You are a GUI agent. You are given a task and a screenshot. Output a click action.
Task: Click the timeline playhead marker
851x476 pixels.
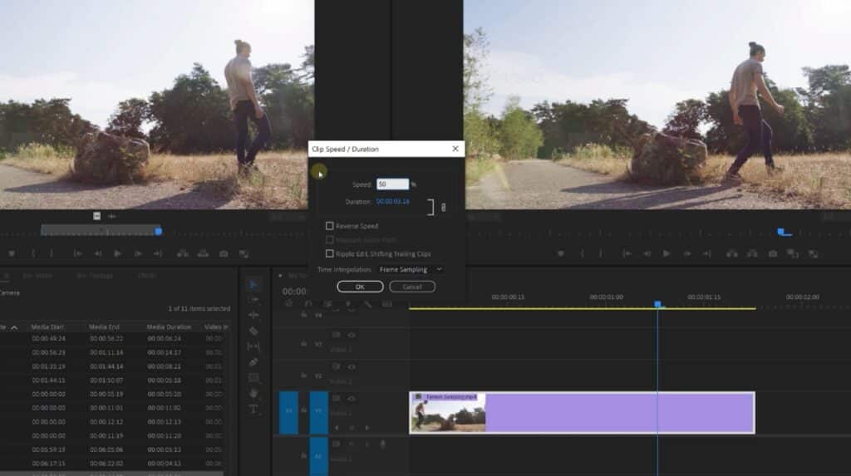(657, 305)
